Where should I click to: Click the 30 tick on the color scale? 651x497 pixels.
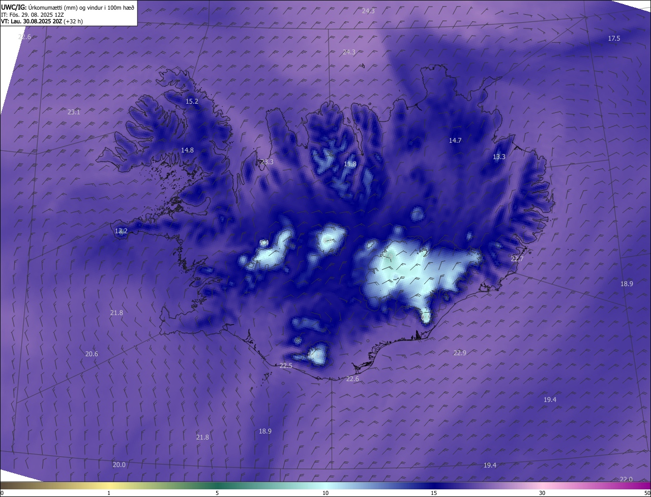coord(542,493)
